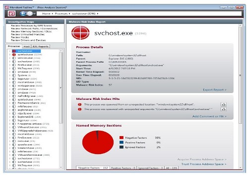Select the highlighted svchost.exe row
Viewport: 248px width, 179px height.
[26, 51]
